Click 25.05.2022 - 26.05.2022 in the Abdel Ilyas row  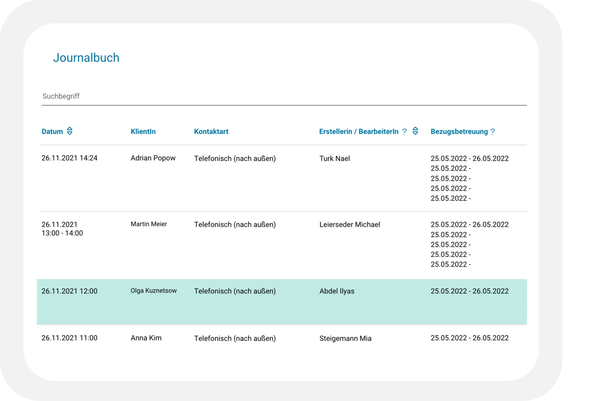pyautogui.click(x=469, y=291)
